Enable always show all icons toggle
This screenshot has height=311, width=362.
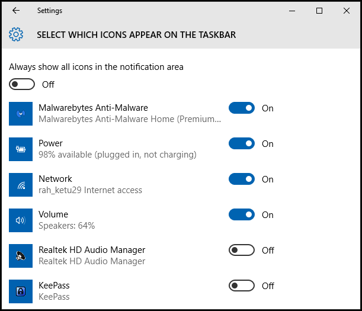click(22, 84)
